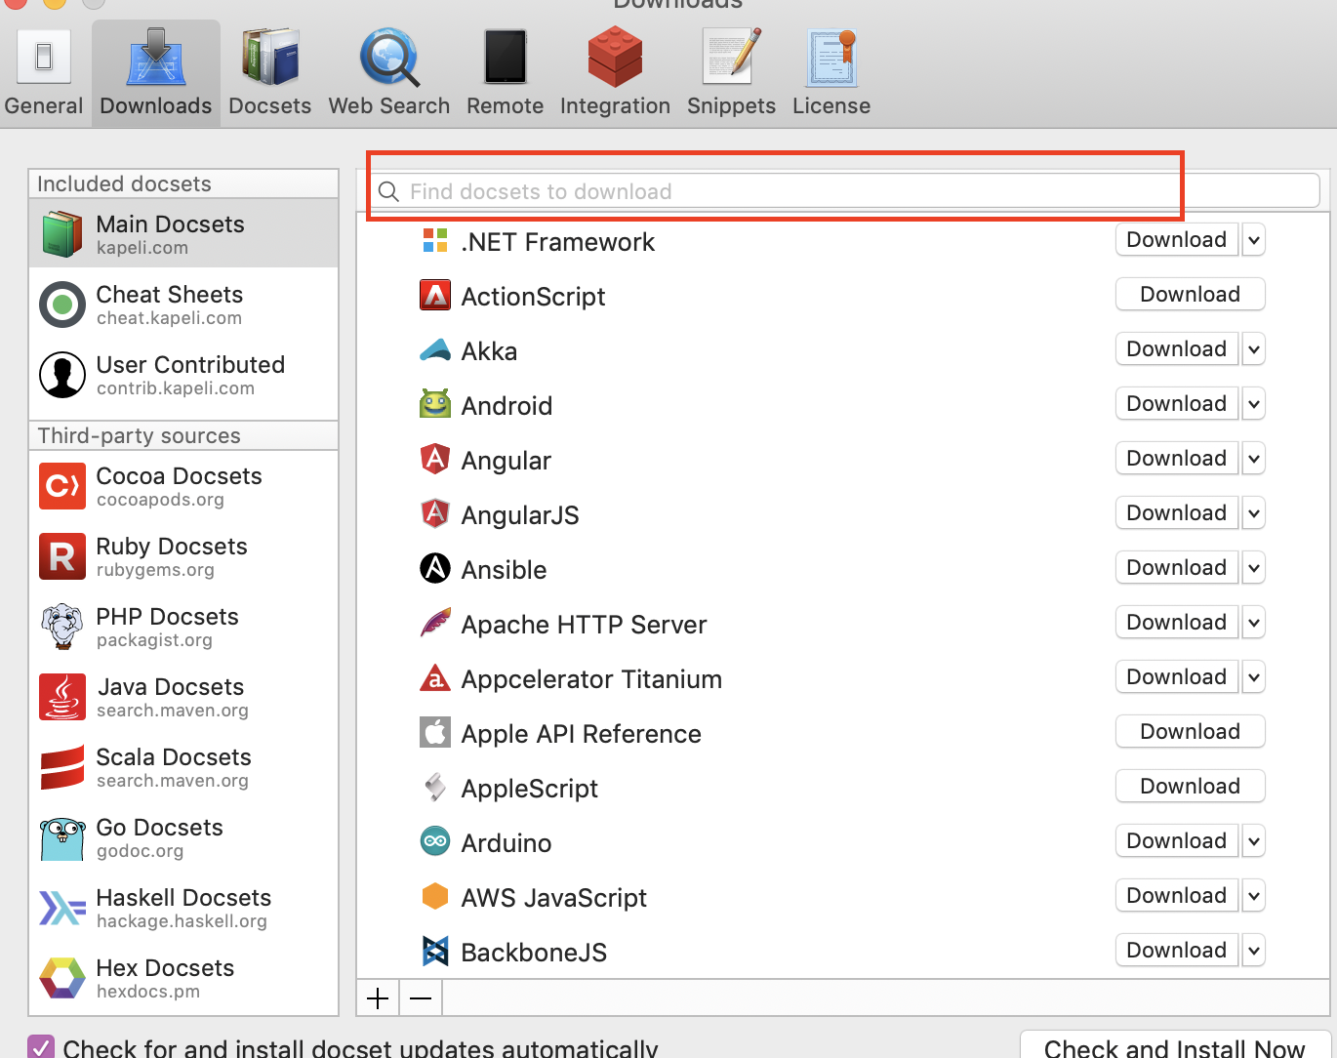
Task: Focus the Find docsets to download field
Action: [844, 191]
